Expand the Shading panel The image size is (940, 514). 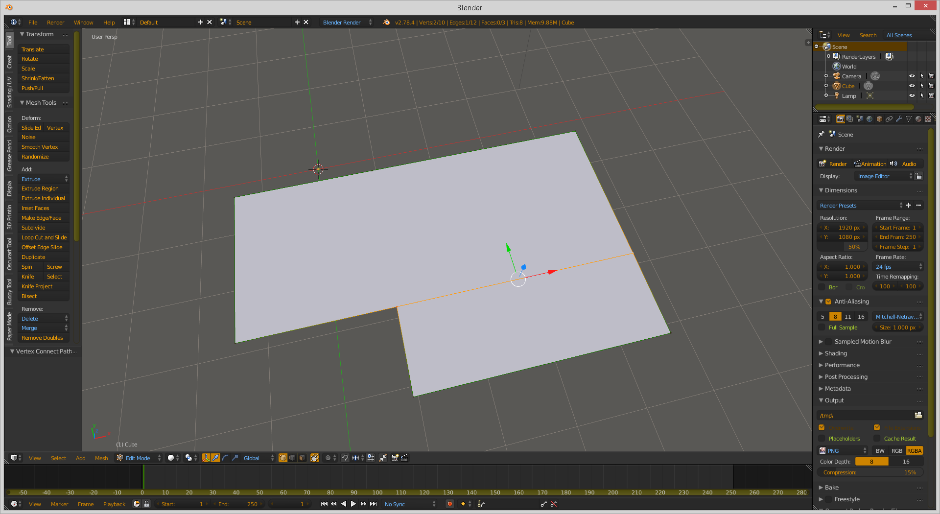tap(835, 353)
